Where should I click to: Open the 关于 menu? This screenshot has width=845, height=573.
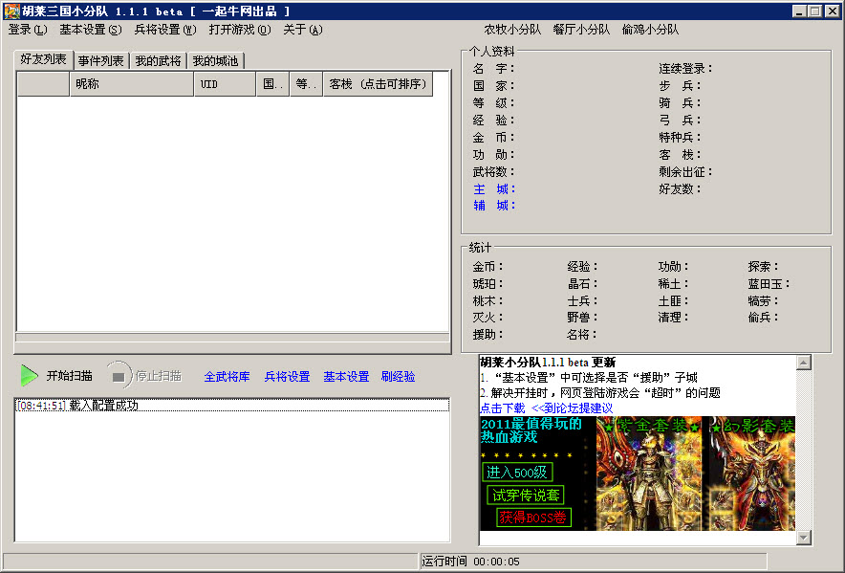(x=302, y=30)
